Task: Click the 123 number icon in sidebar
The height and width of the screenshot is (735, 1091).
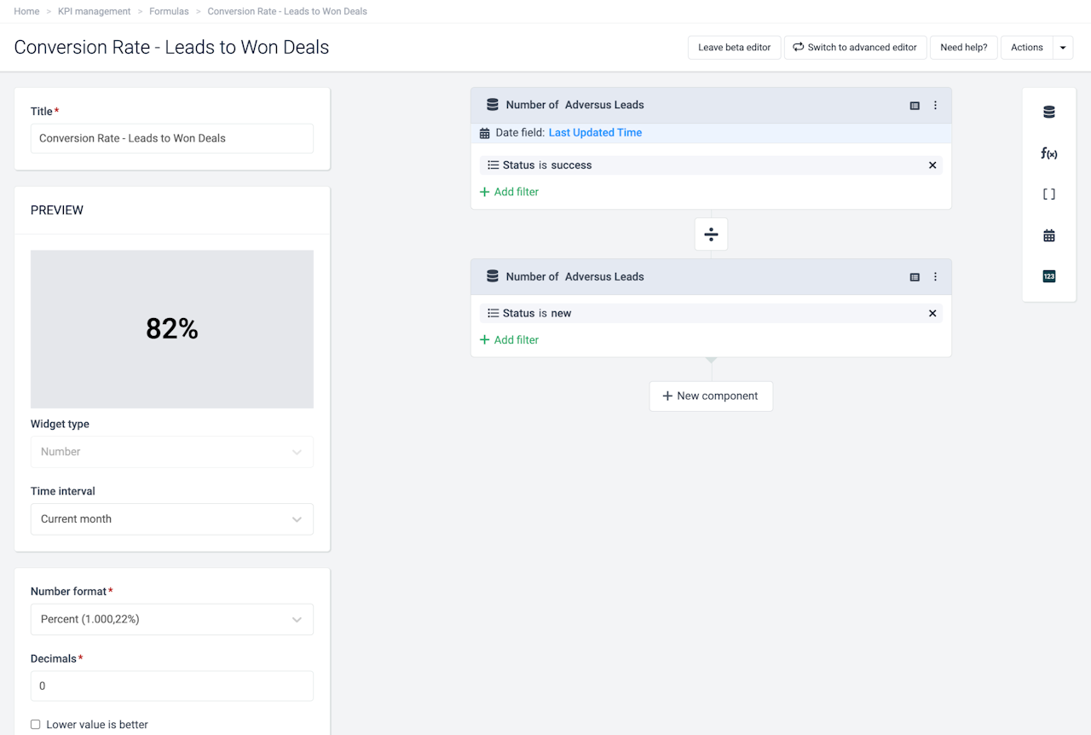Action: 1048,276
